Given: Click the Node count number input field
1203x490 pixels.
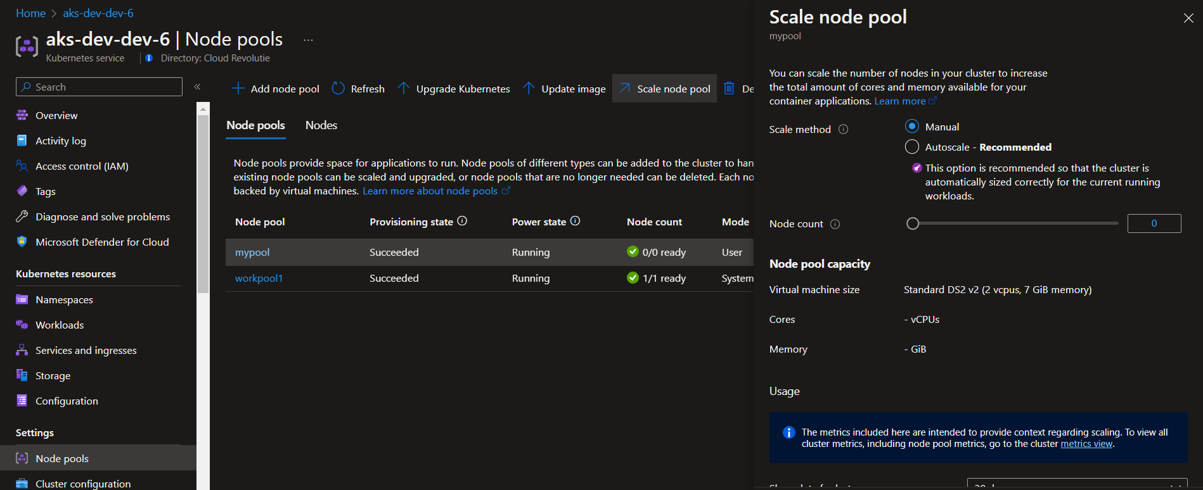Looking at the screenshot, I should tap(1154, 223).
